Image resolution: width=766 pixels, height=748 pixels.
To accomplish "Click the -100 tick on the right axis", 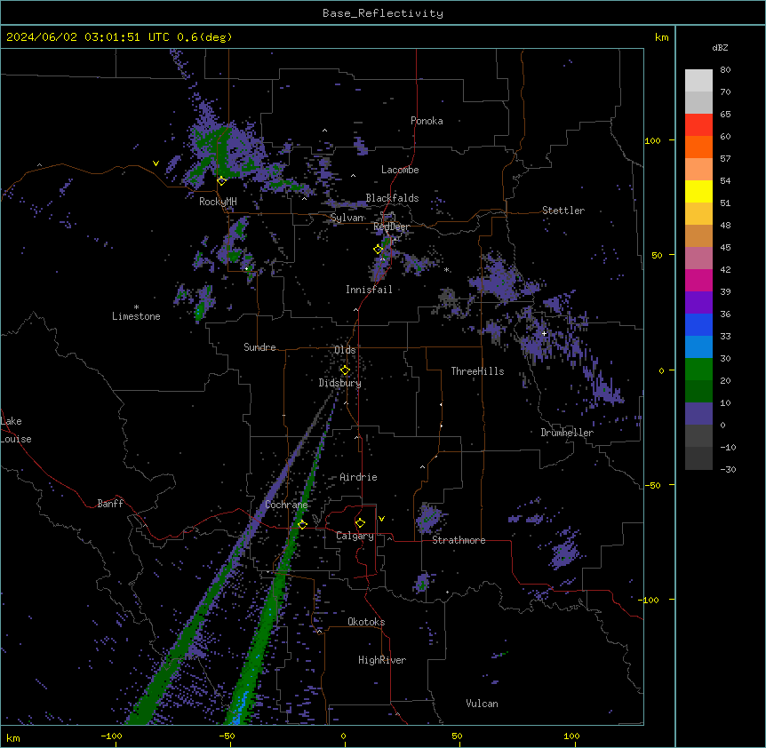I will pos(650,600).
